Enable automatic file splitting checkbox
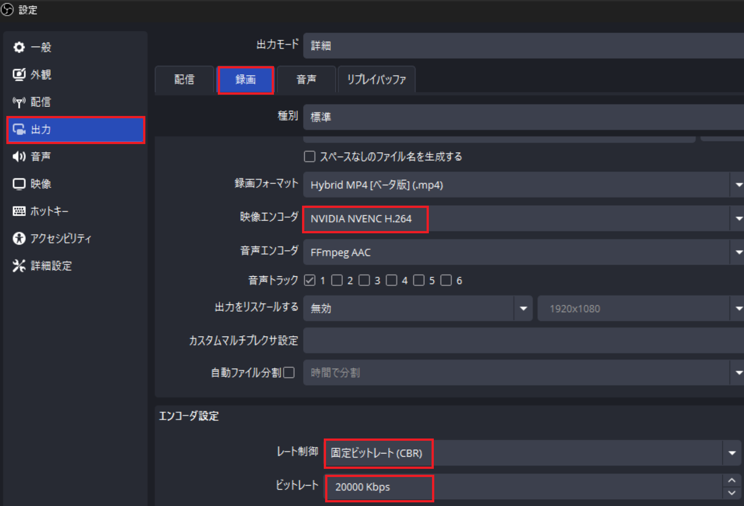The width and height of the screenshot is (744, 506). 289,372
